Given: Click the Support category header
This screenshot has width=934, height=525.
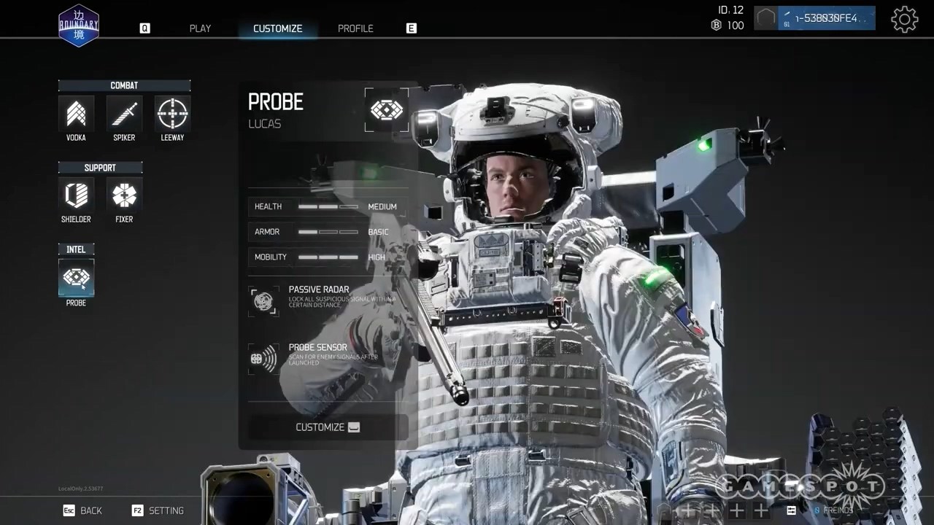Looking at the screenshot, I should [x=100, y=168].
